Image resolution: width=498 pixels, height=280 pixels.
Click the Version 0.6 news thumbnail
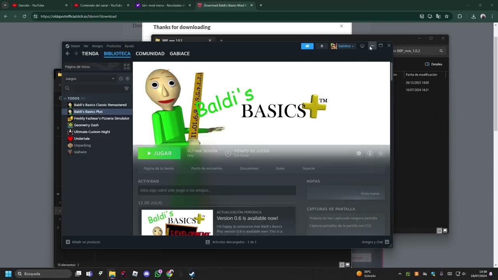click(x=177, y=222)
